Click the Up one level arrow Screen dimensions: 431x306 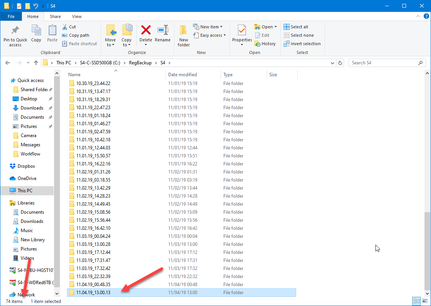(36, 63)
